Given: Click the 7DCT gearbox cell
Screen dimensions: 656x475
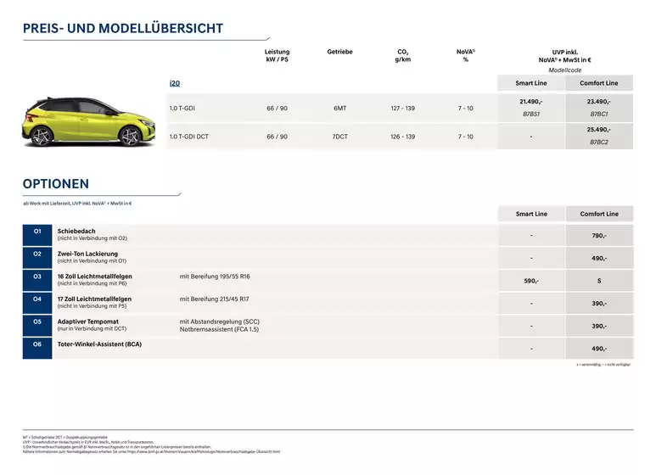Looking at the screenshot, I should [x=339, y=137].
